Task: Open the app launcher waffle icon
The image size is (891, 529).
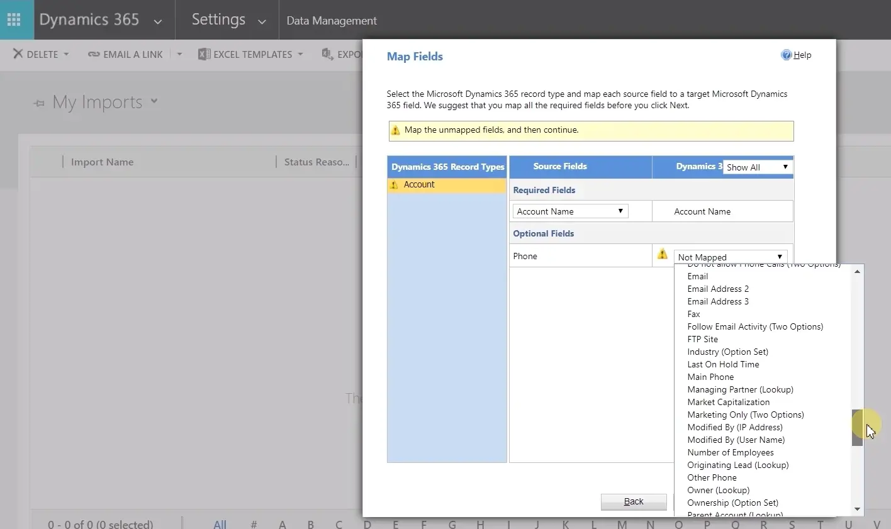Action: 14,19
